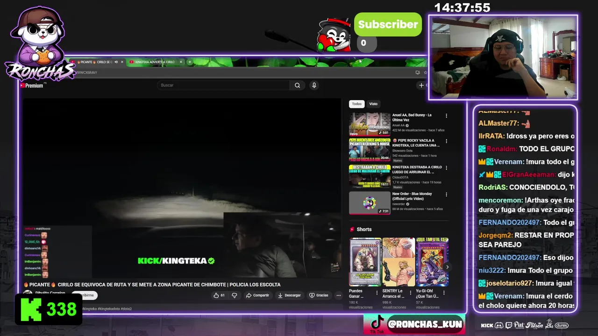This screenshot has width=598, height=336.
Task: Open options for Puedes Ganar short
Action: (x=377, y=293)
